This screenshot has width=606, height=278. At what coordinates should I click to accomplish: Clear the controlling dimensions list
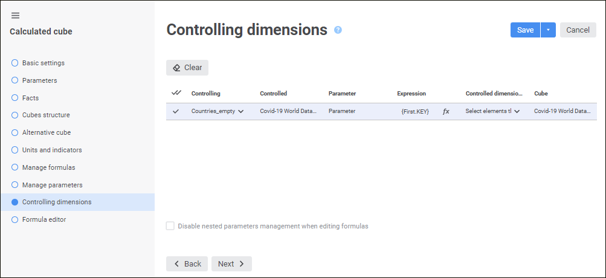click(187, 68)
